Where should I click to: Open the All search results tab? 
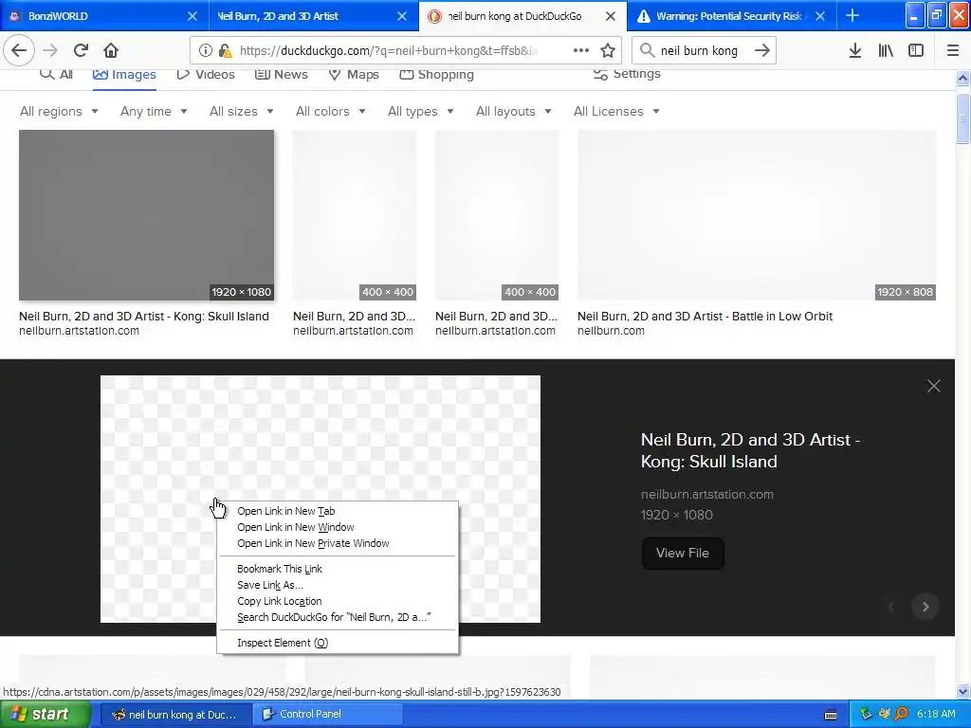coord(56,74)
